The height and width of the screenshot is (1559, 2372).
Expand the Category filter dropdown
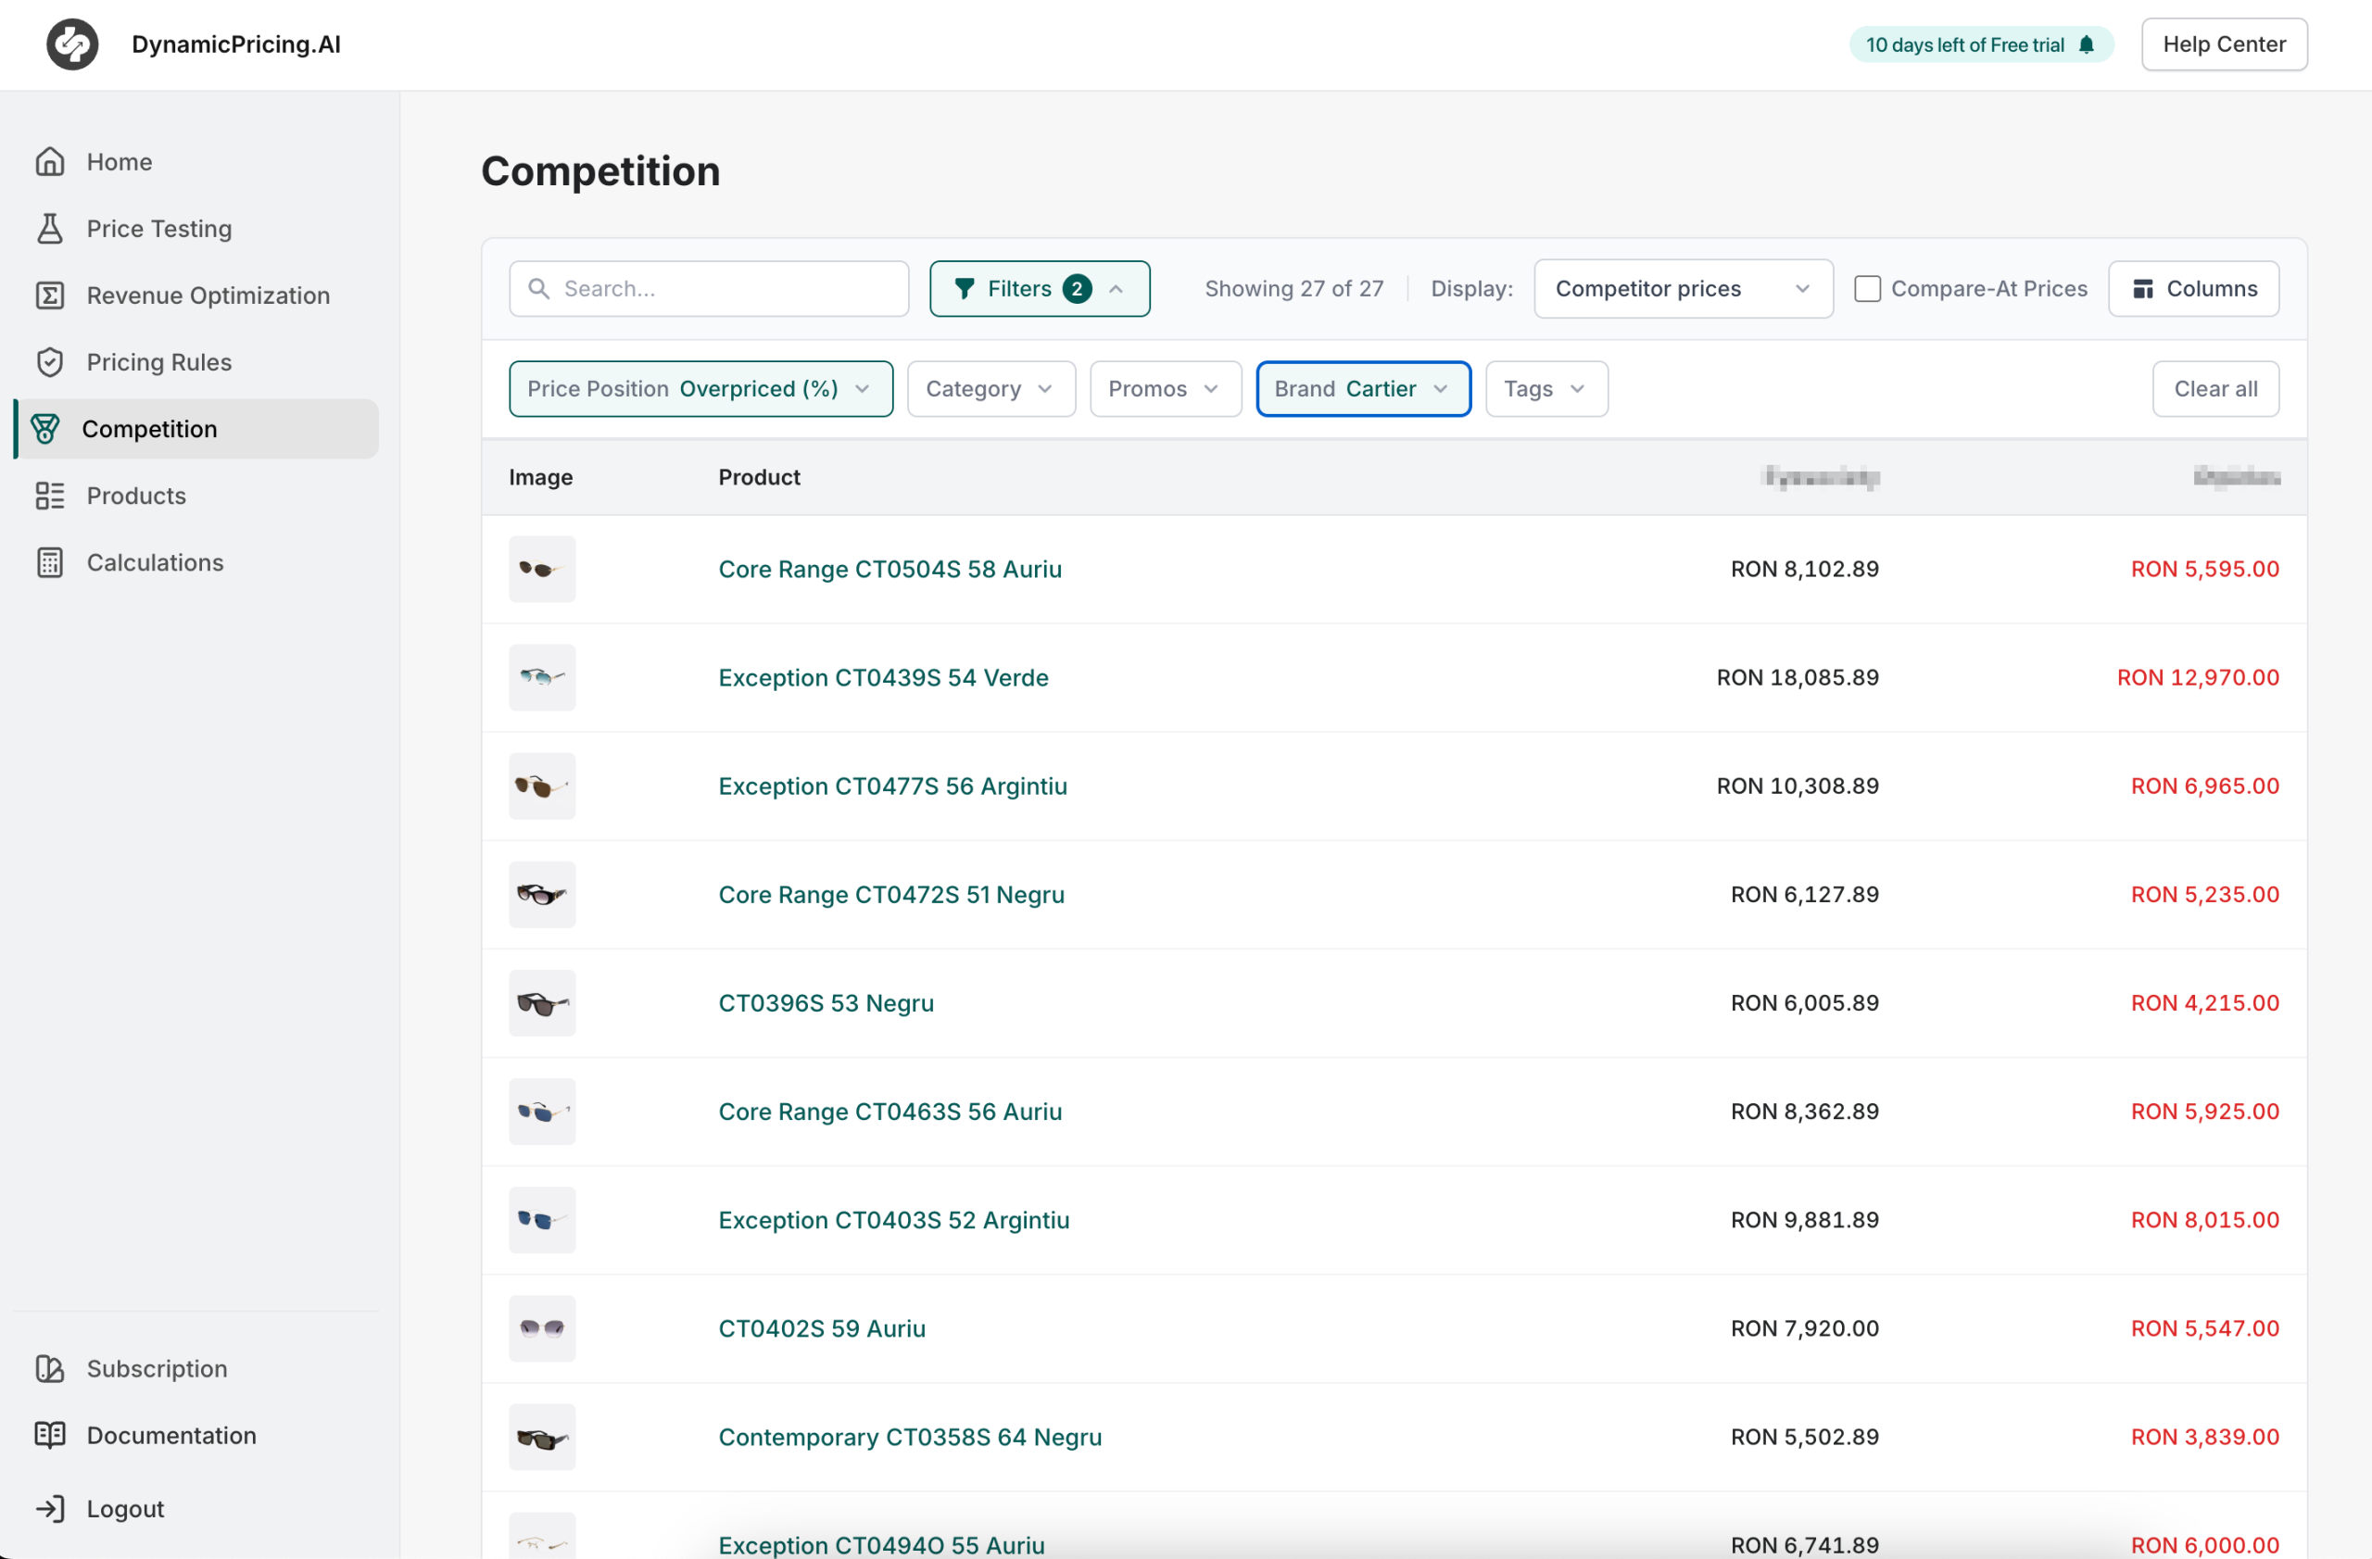point(990,388)
